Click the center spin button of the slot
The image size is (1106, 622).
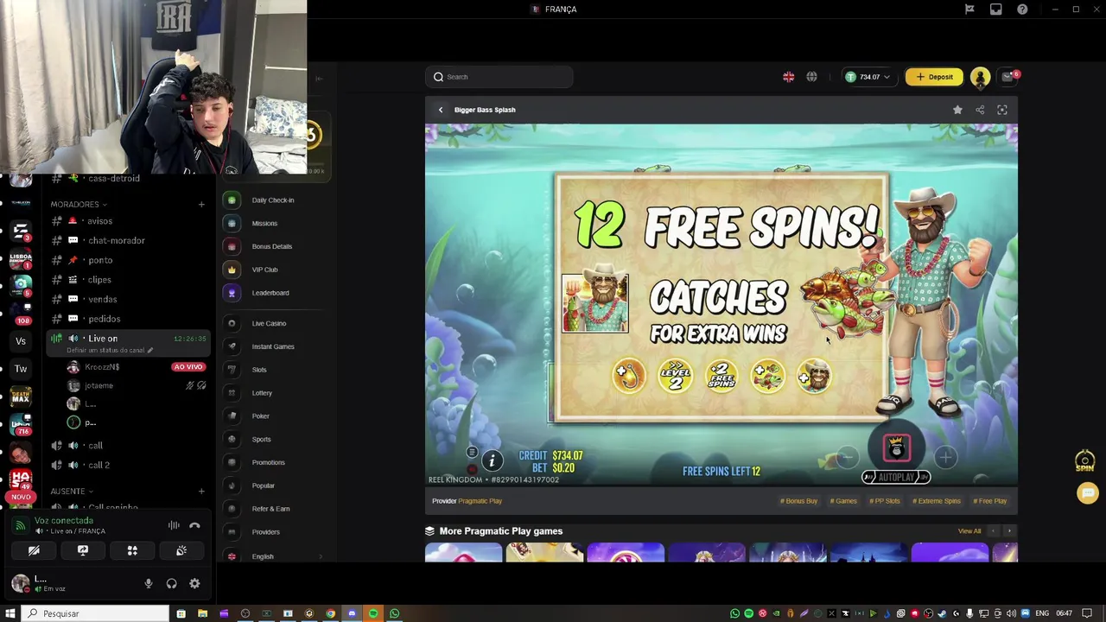point(896,447)
